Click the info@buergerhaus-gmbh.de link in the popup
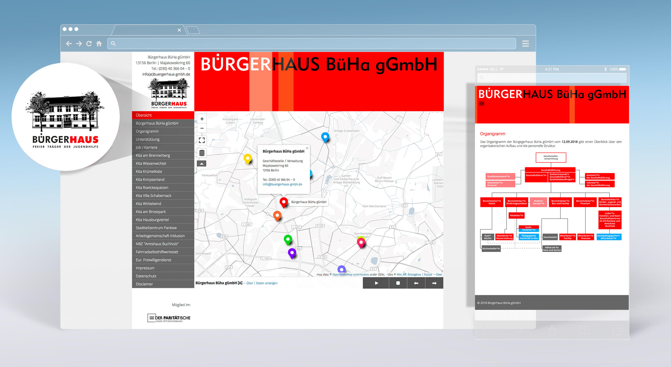671x367 pixels. [x=282, y=184]
